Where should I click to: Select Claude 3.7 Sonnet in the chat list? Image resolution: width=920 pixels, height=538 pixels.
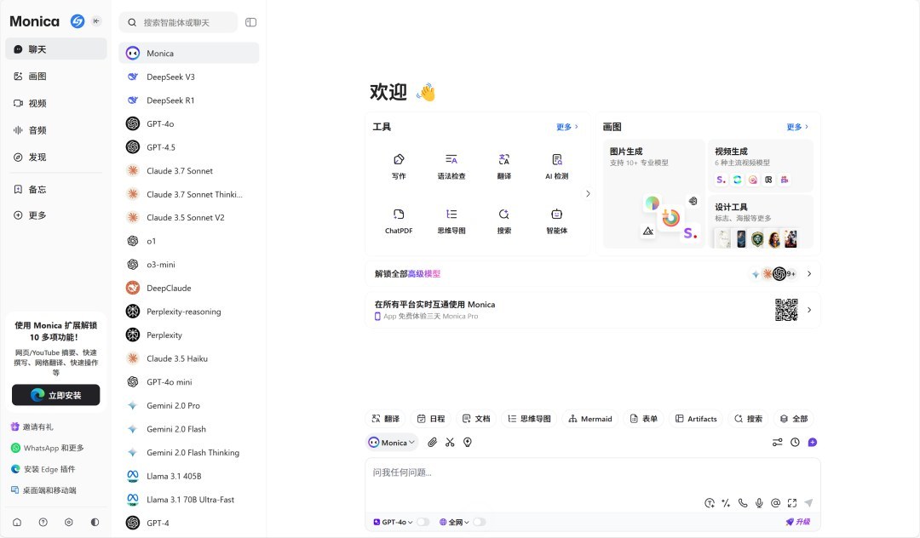[189, 170]
